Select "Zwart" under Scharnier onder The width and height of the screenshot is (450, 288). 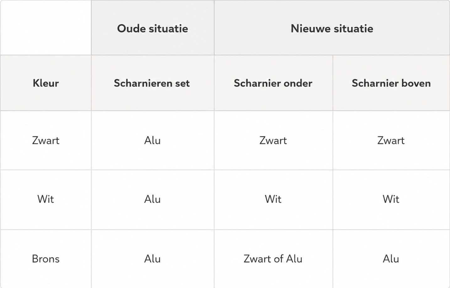[273, 140]
